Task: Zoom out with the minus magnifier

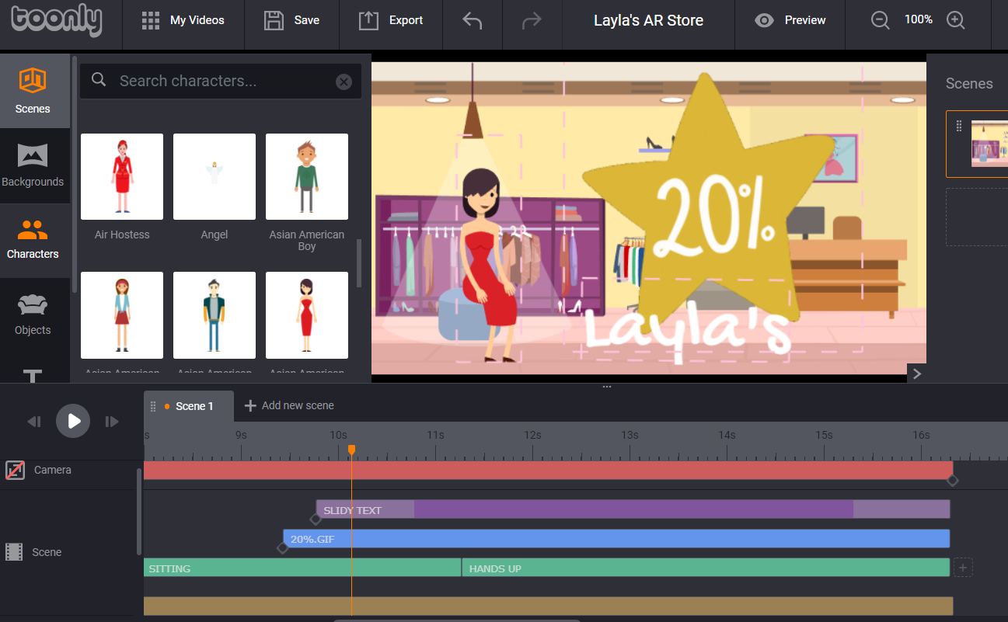Action: [x=880, y=21]
